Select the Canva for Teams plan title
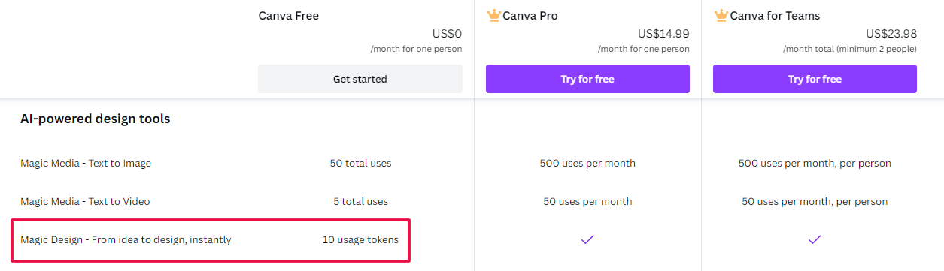 [775, 16]
